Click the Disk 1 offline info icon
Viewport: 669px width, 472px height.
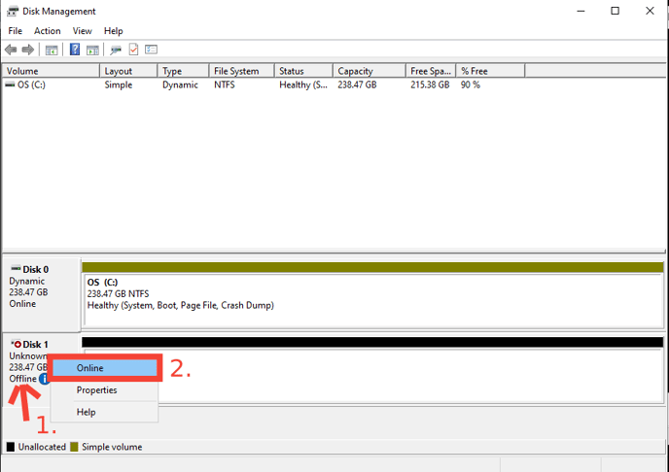point(44,379)
